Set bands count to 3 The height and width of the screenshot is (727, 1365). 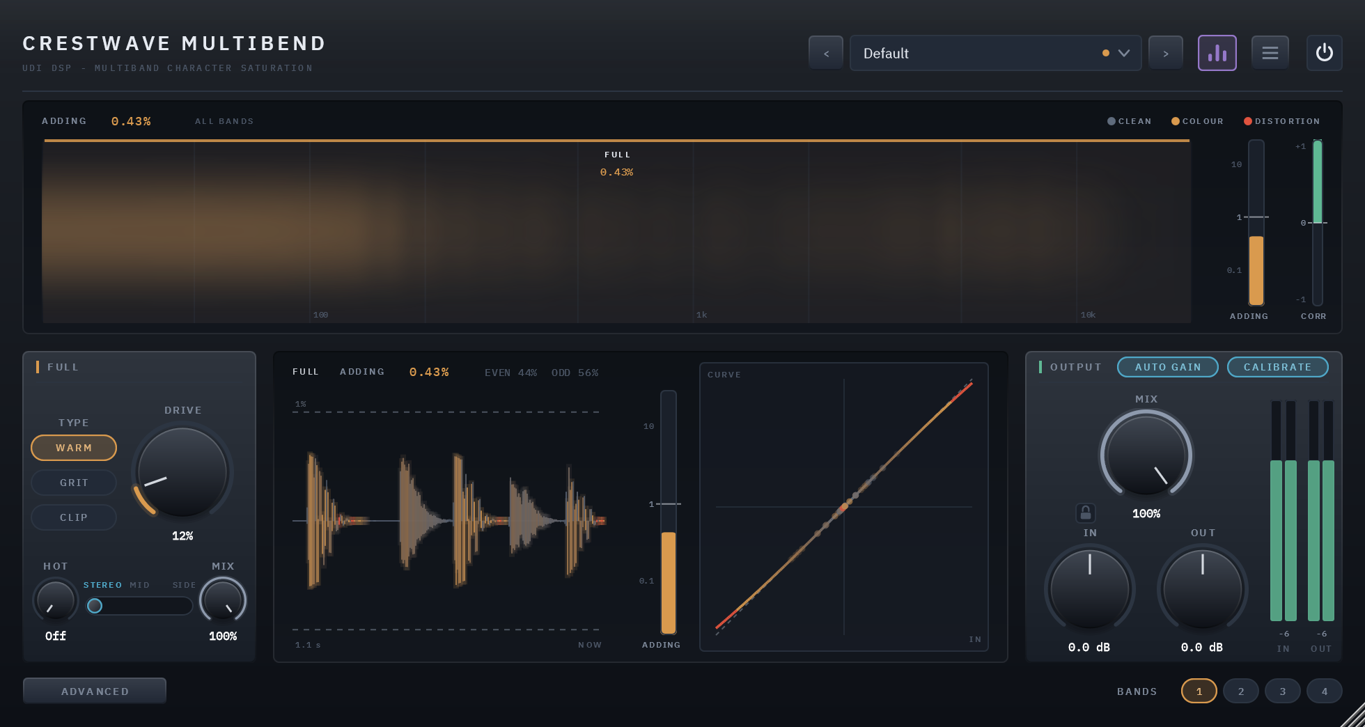(x=1283, y=691)
